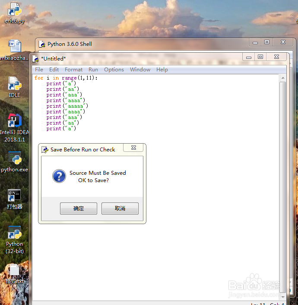Click the editor scrollbar down arrow
This screenshot has width=298, height=305.
[283, 297]
